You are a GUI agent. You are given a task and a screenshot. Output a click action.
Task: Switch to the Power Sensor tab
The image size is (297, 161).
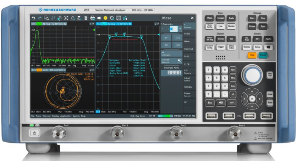(x=189, y=95)
